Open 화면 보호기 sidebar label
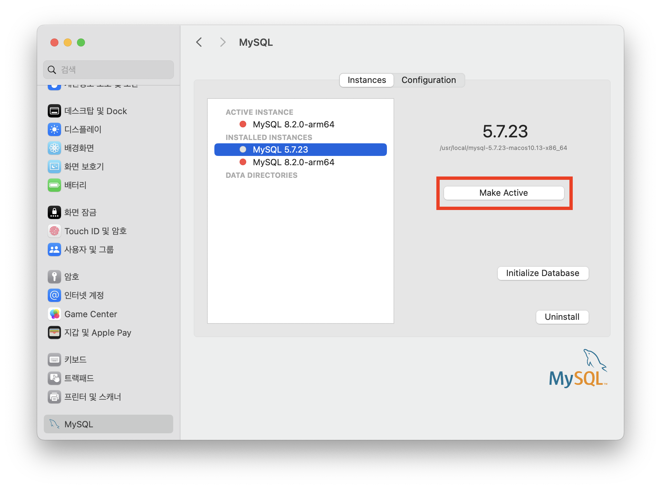The width and height of the screenshot is (661, 489). point(84,167)
